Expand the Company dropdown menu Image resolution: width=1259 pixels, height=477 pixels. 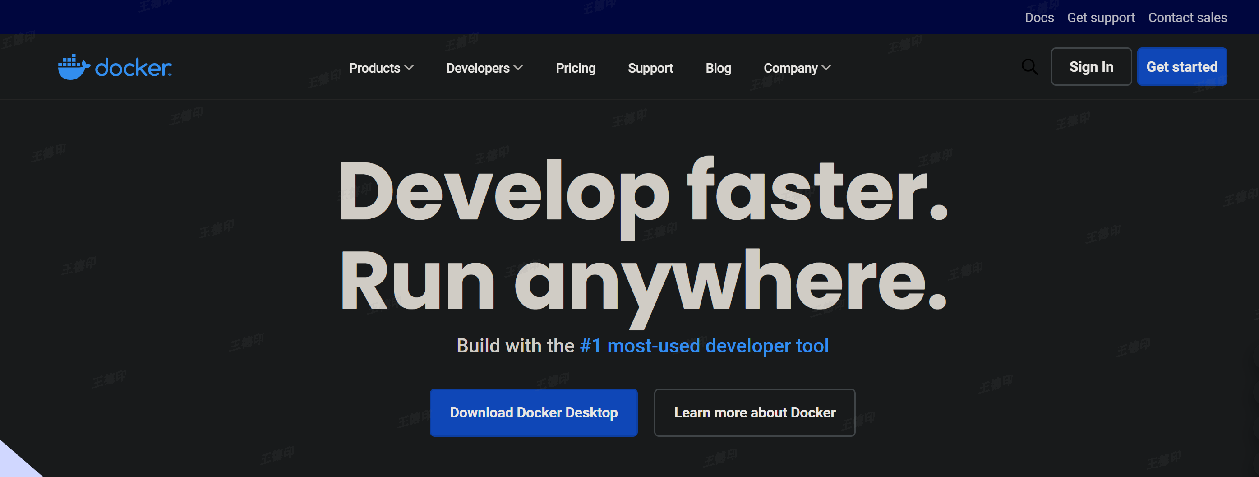tap(797, 68)
